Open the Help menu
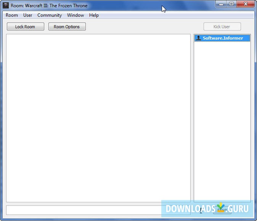 94,15
